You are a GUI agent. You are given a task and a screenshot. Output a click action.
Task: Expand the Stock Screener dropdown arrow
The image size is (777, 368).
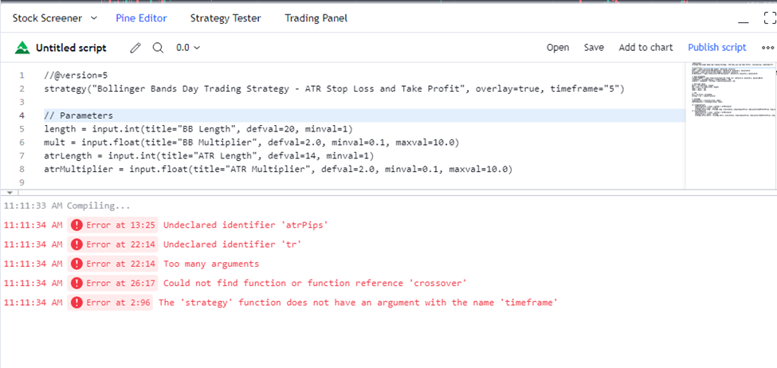point(94,18)
